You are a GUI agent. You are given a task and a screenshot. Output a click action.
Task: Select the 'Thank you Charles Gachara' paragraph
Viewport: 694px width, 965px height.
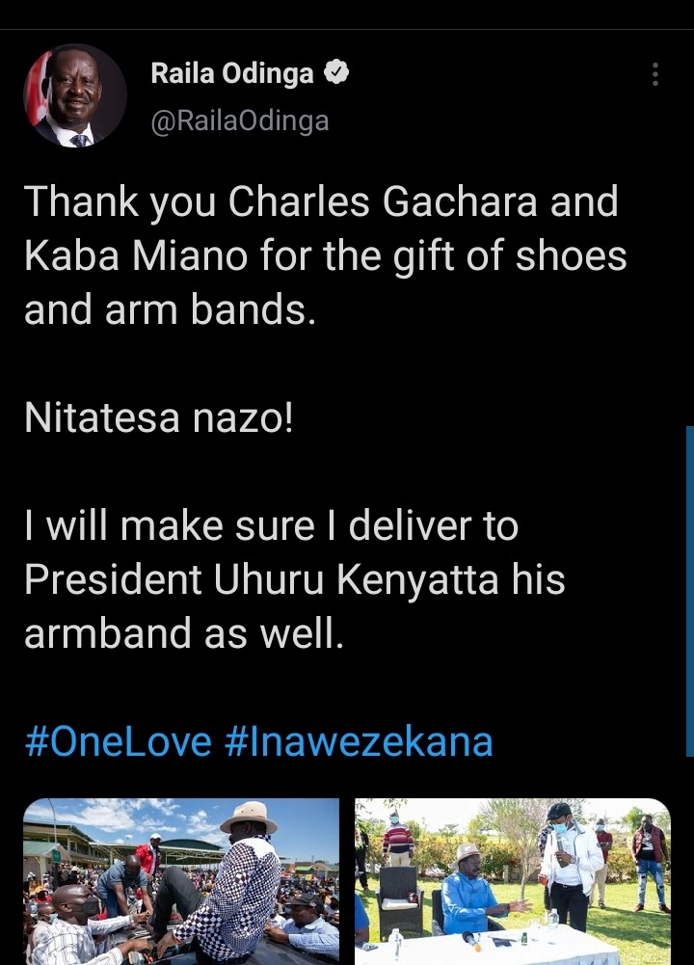coord(326,255)
